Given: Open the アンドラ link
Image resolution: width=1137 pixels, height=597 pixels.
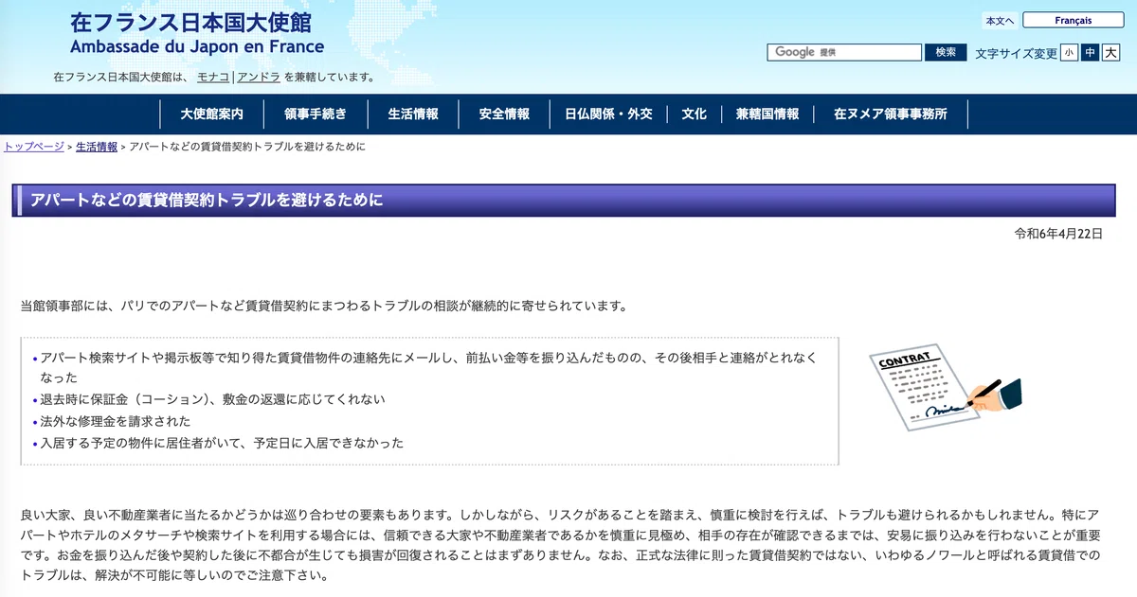Looking at the screenshot, I should coord(259,77).
